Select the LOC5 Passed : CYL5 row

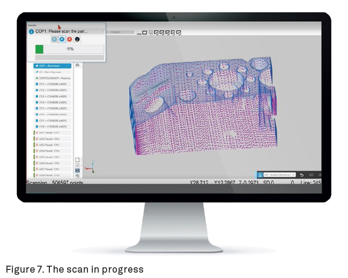(53, 157)
